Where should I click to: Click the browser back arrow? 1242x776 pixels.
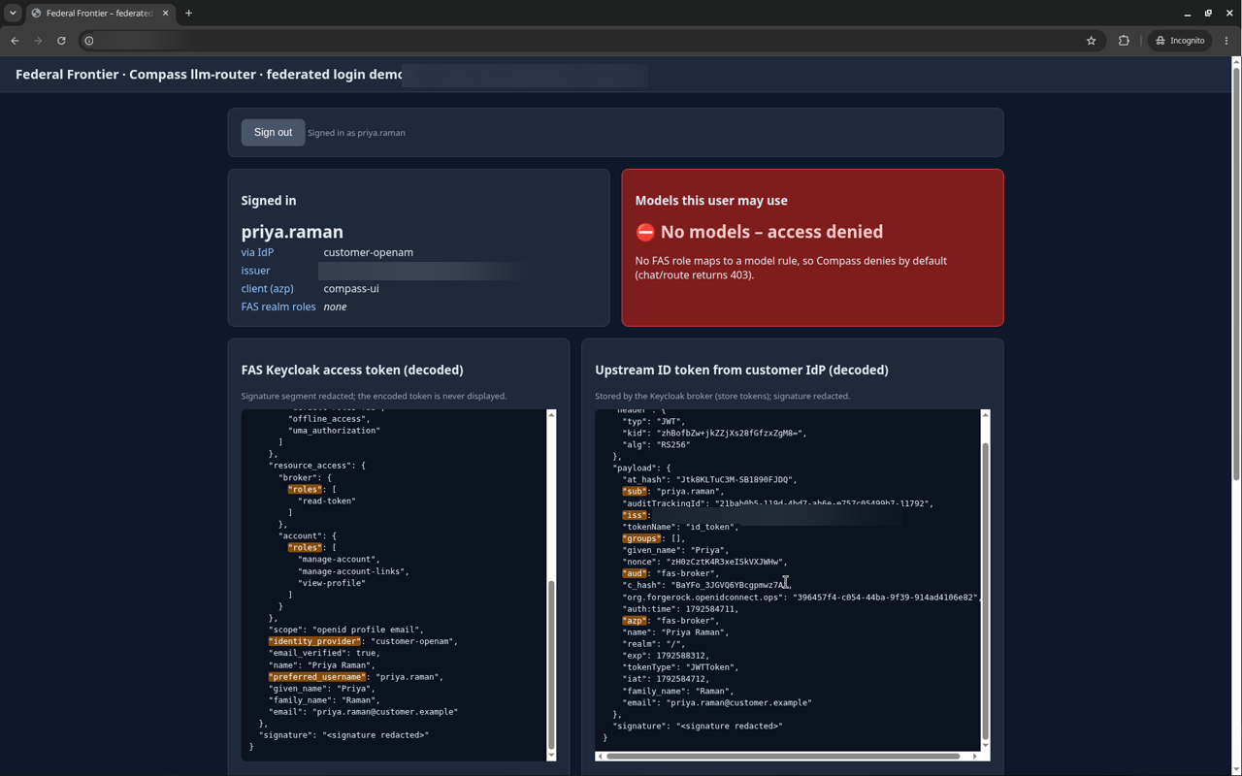click(15, 41)
